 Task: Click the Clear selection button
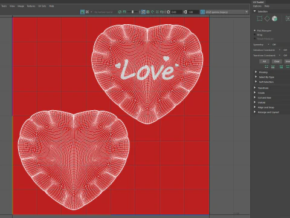click(277, 61)
